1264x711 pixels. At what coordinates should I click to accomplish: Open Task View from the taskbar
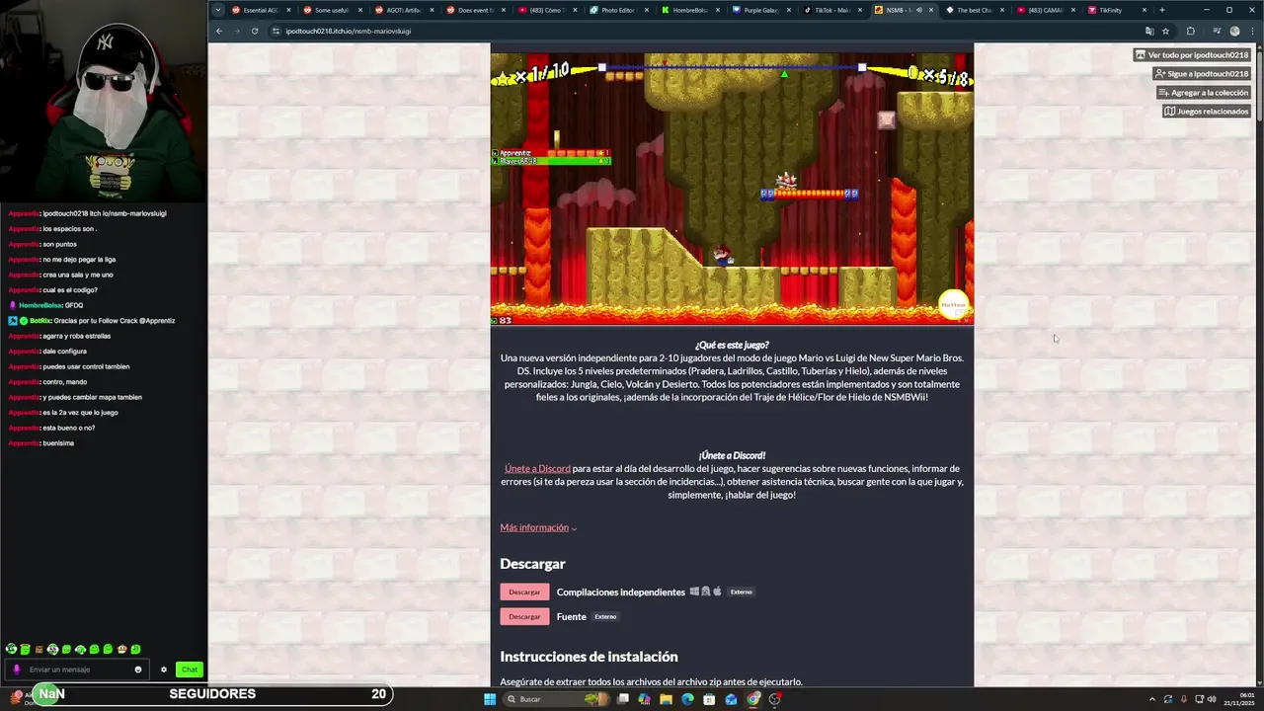(x=623, y=699)
